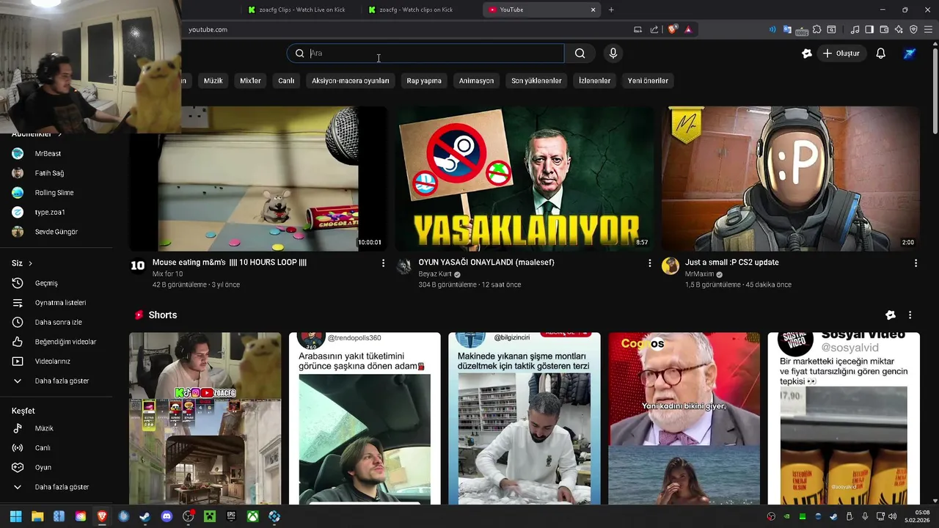Click the sparkle icon in Shorts header
The width and height of the screenshot is (939, 528).
click(890, 315)
